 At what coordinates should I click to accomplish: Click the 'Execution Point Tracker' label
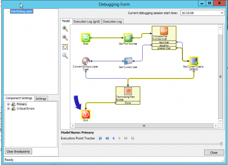[x=78, y=138]
